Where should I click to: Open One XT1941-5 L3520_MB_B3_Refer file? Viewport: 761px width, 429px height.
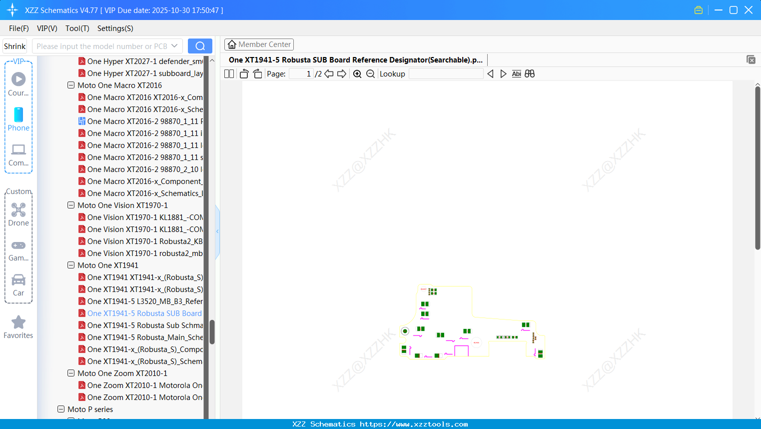pos(140,301)
